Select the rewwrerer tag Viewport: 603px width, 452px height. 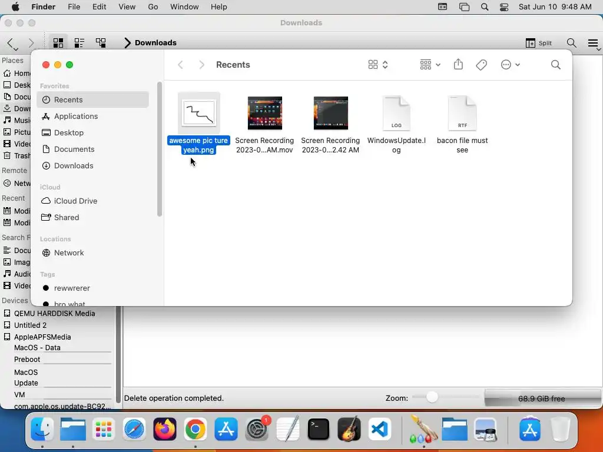pos(92,288)
